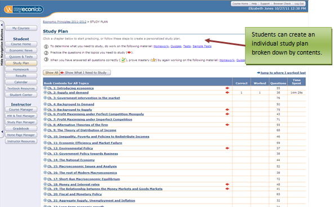This screenshot has width=334, height=207.
Task: Toggle the Show All filter
Action: [x=52, y=73]
